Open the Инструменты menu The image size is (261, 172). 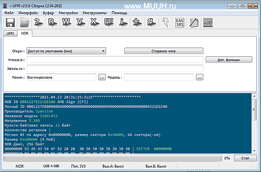[x=94, y=13]
